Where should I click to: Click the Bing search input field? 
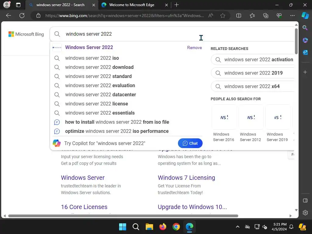[x=171, y=34]
